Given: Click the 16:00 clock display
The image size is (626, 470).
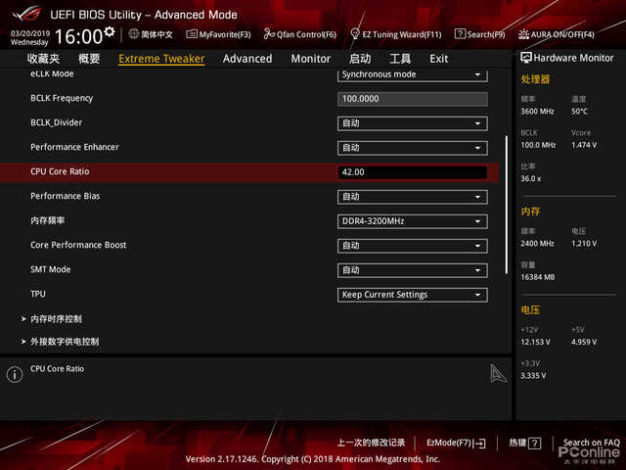Looking at the screenshot, I should point(79,37).
